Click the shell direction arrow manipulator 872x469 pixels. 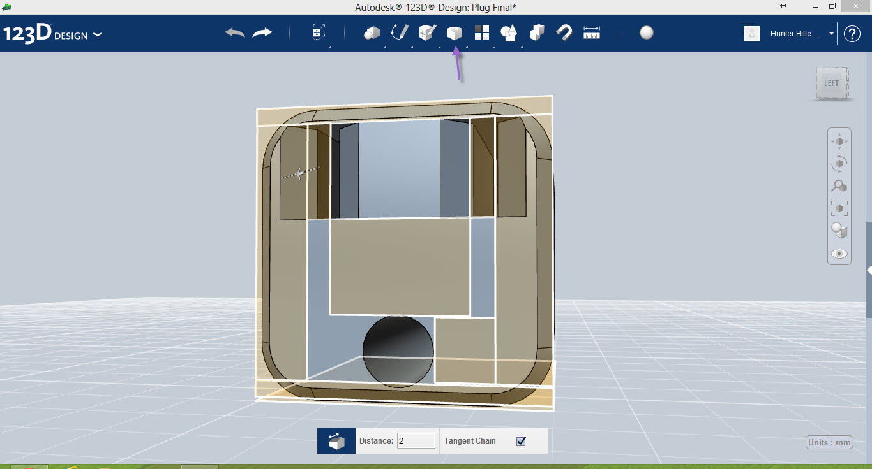301,173
